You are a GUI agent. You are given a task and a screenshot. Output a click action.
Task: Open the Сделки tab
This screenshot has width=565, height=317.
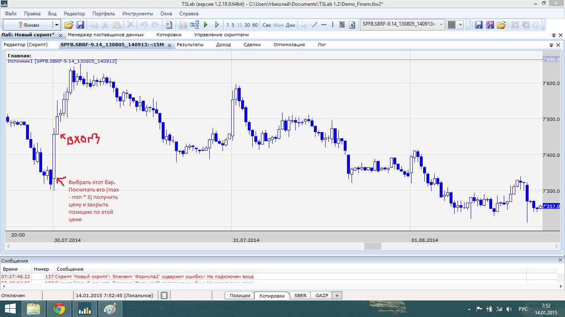coord(252,45)
